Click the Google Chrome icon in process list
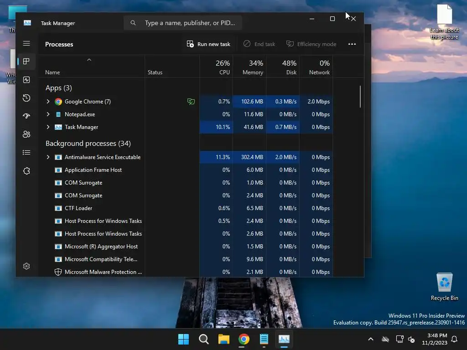 click(58, 102)
